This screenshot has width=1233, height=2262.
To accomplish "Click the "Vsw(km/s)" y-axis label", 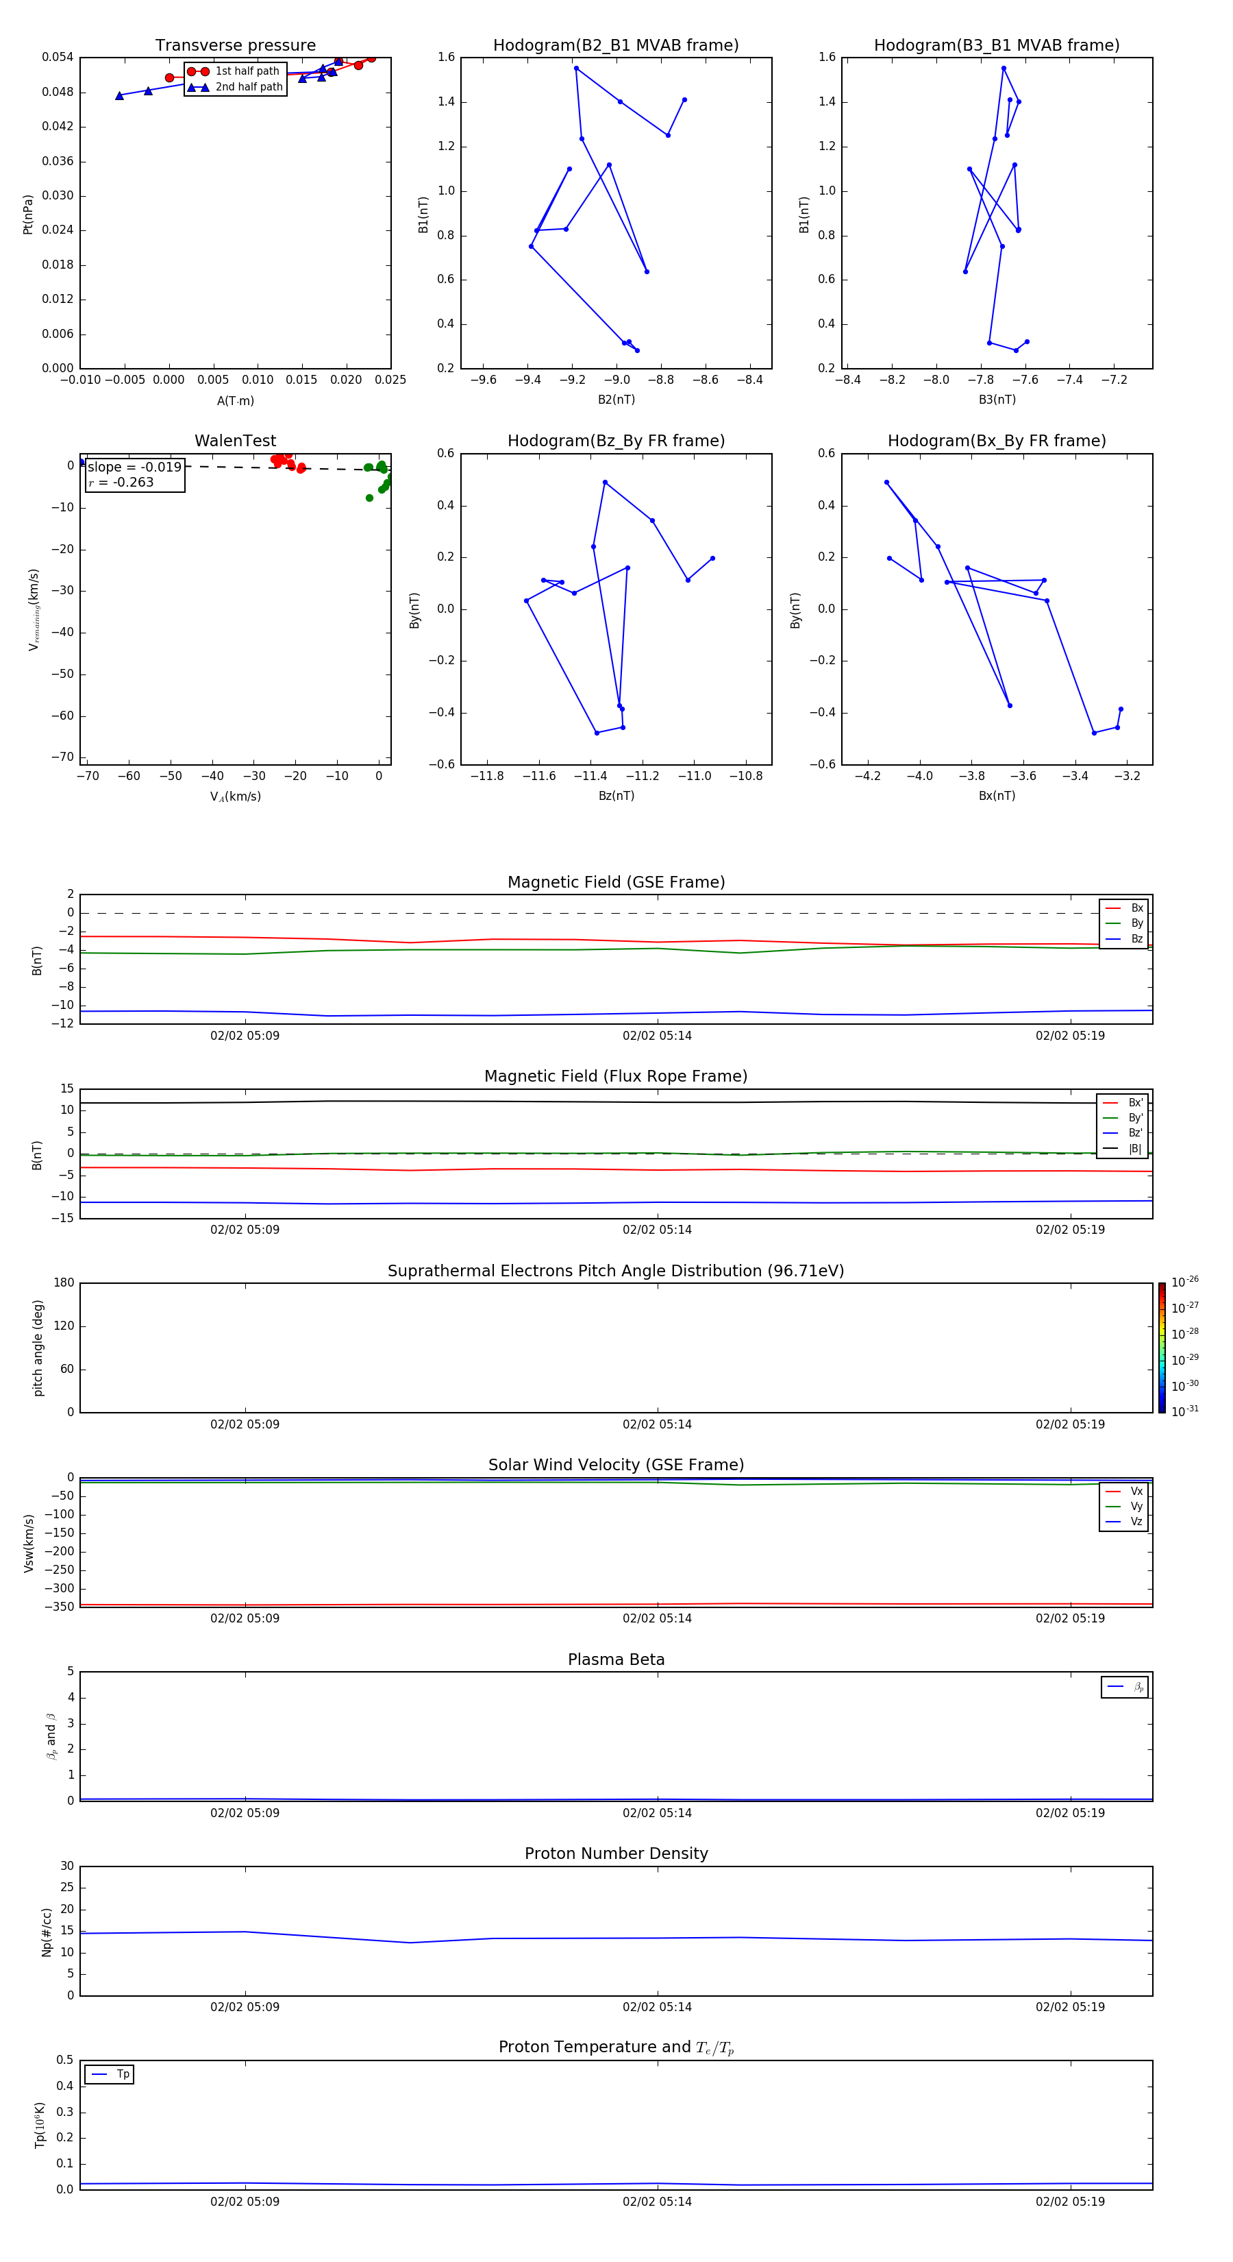I will 28,1543.
